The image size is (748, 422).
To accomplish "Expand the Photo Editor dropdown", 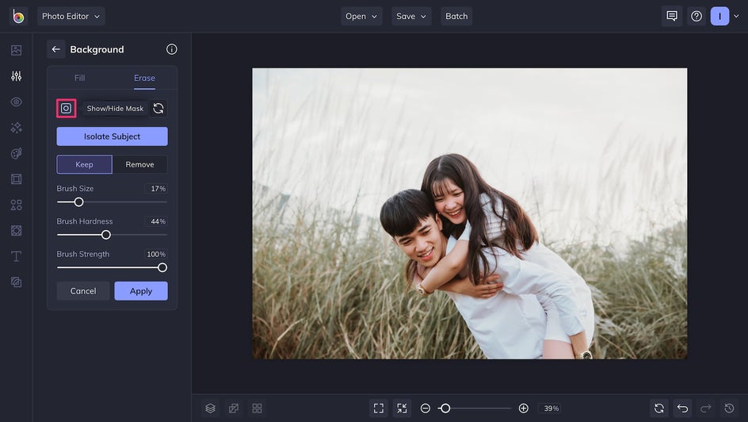I will point(71,16).
